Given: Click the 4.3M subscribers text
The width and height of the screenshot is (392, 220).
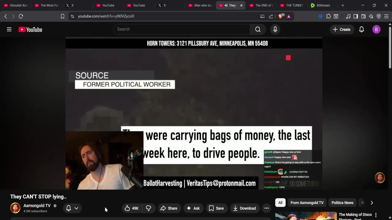Looking at the screenshot, I should [x=35, y=211].
